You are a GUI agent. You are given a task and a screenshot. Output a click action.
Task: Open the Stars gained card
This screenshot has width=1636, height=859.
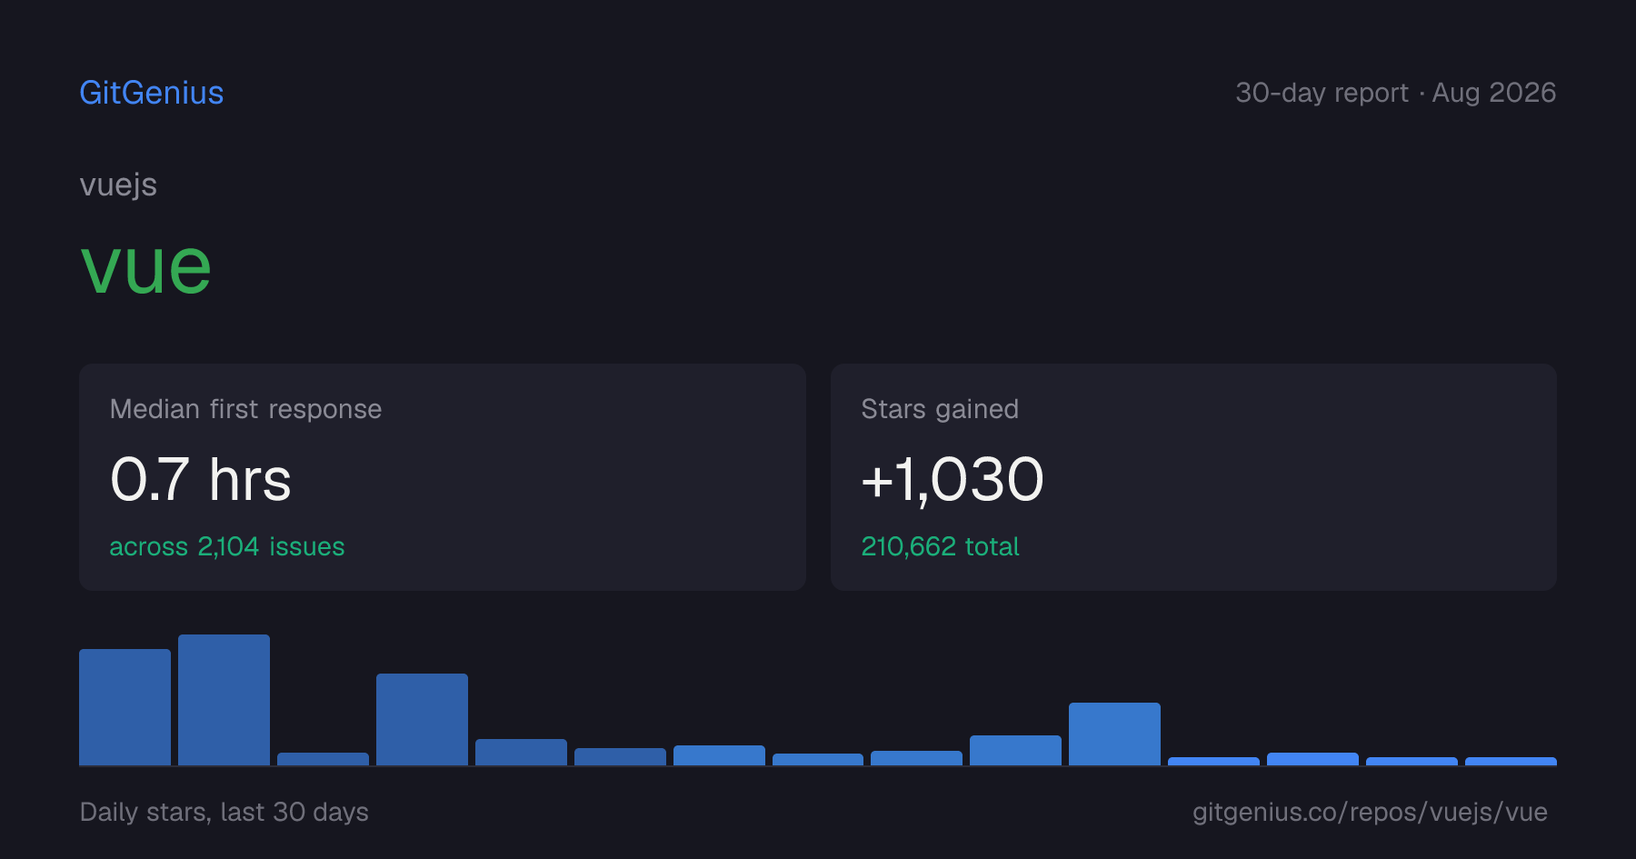pyautogui.click(x=1193, y=477)
